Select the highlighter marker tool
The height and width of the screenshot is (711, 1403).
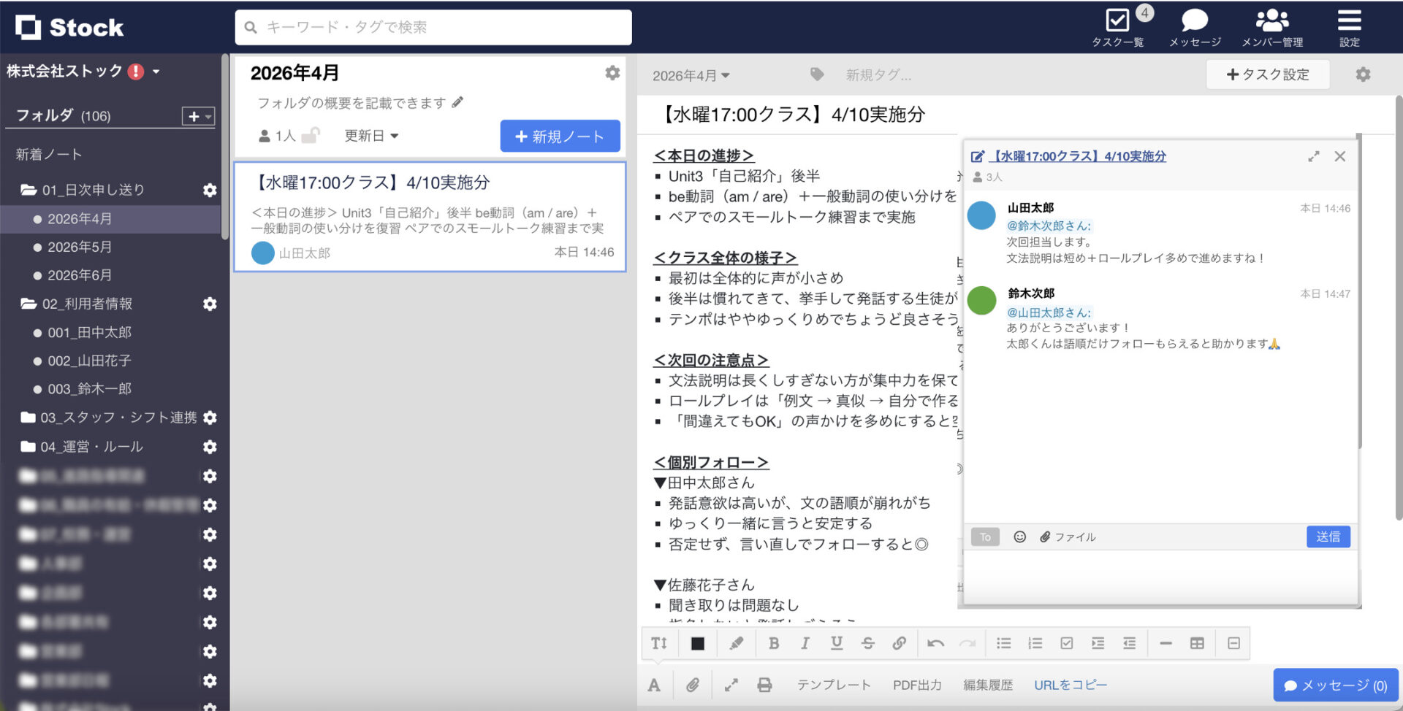pos(736,643)
